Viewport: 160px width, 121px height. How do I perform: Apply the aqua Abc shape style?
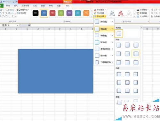tap(78, 13)
